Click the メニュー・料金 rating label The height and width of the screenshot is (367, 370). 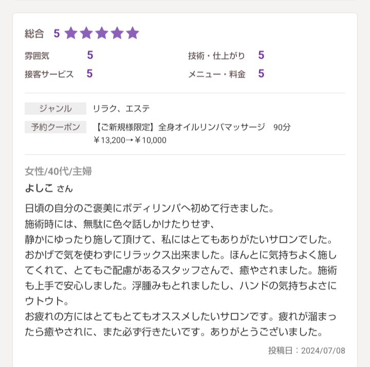pos(217,74)
